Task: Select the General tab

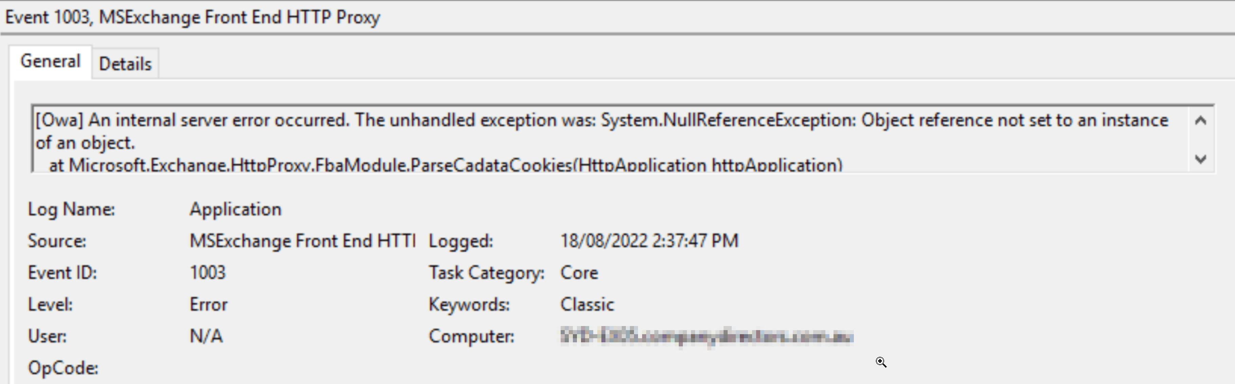Action: click(x=50, y=62)
